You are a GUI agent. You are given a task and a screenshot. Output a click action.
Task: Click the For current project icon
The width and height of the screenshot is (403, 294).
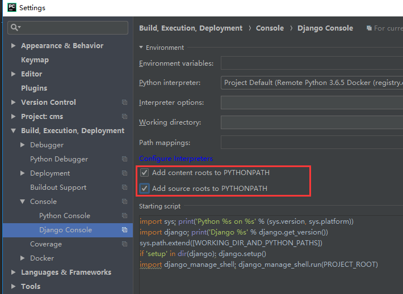(x=369, y=28)
